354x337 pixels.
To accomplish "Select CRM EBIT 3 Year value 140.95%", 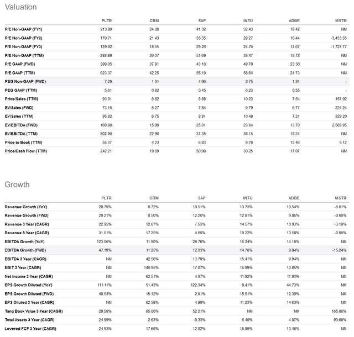I will [x=151, y=267].
